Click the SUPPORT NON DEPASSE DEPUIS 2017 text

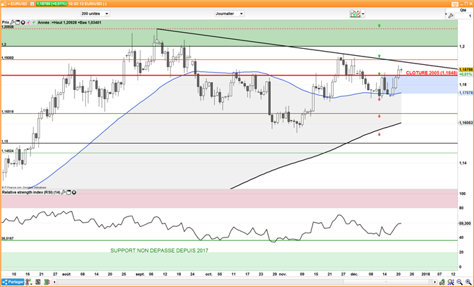(159, 251)
